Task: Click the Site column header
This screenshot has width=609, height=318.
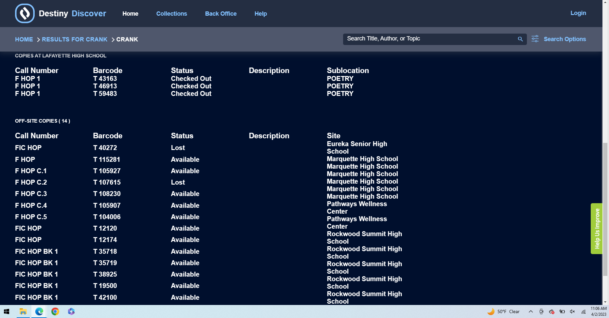Action: click(334, 136)
